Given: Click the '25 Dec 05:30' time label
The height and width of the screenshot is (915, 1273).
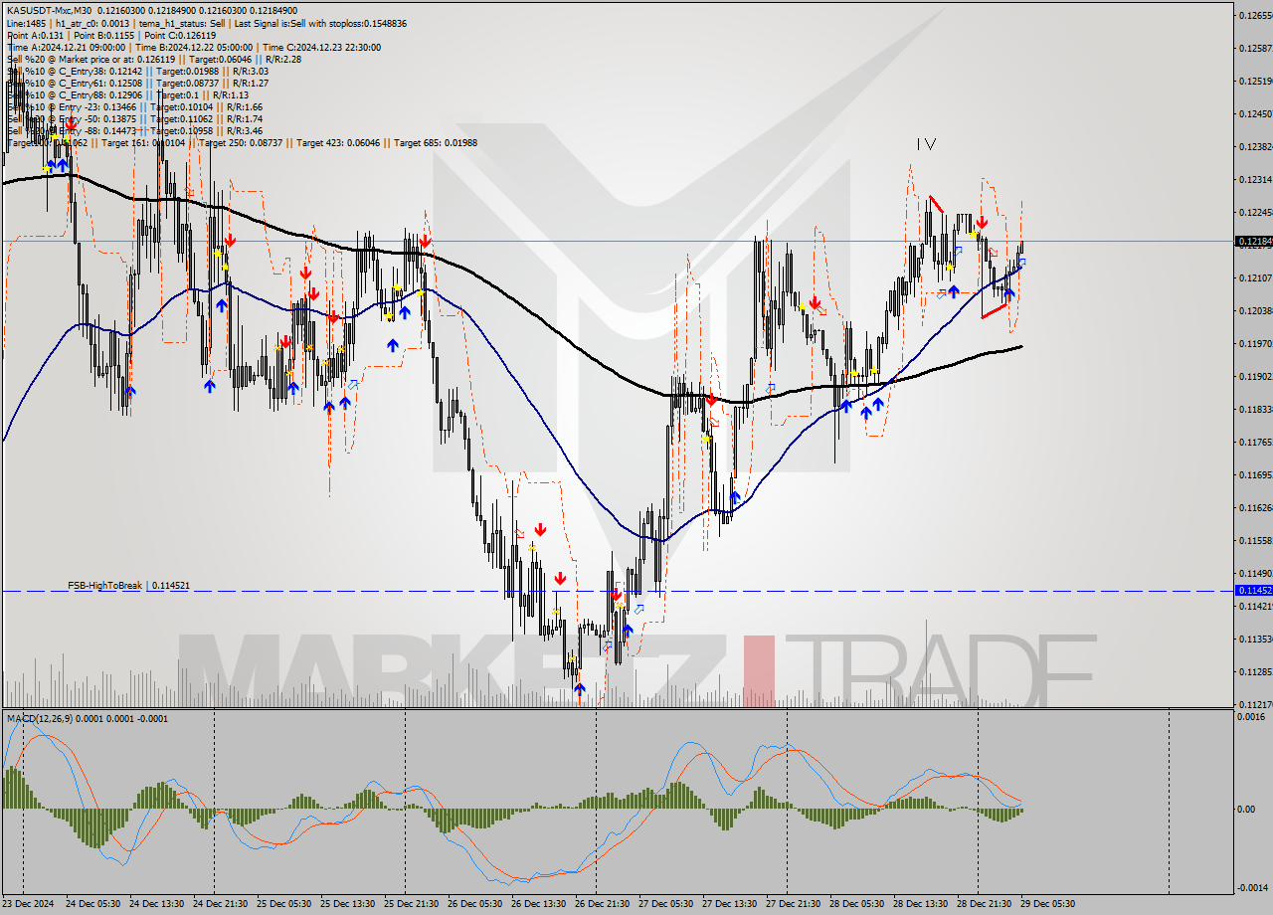Looking at the screenshot, I should pos(282,904).
